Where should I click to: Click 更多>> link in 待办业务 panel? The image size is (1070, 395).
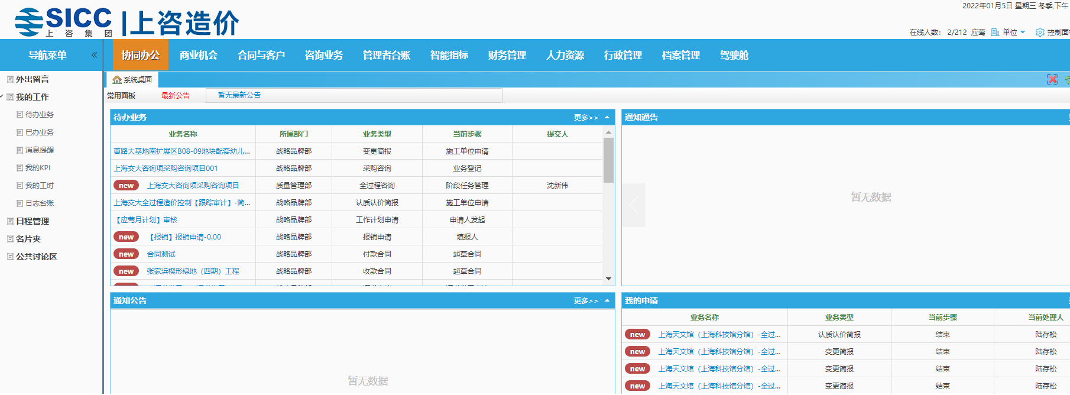[x=586, y=118]
